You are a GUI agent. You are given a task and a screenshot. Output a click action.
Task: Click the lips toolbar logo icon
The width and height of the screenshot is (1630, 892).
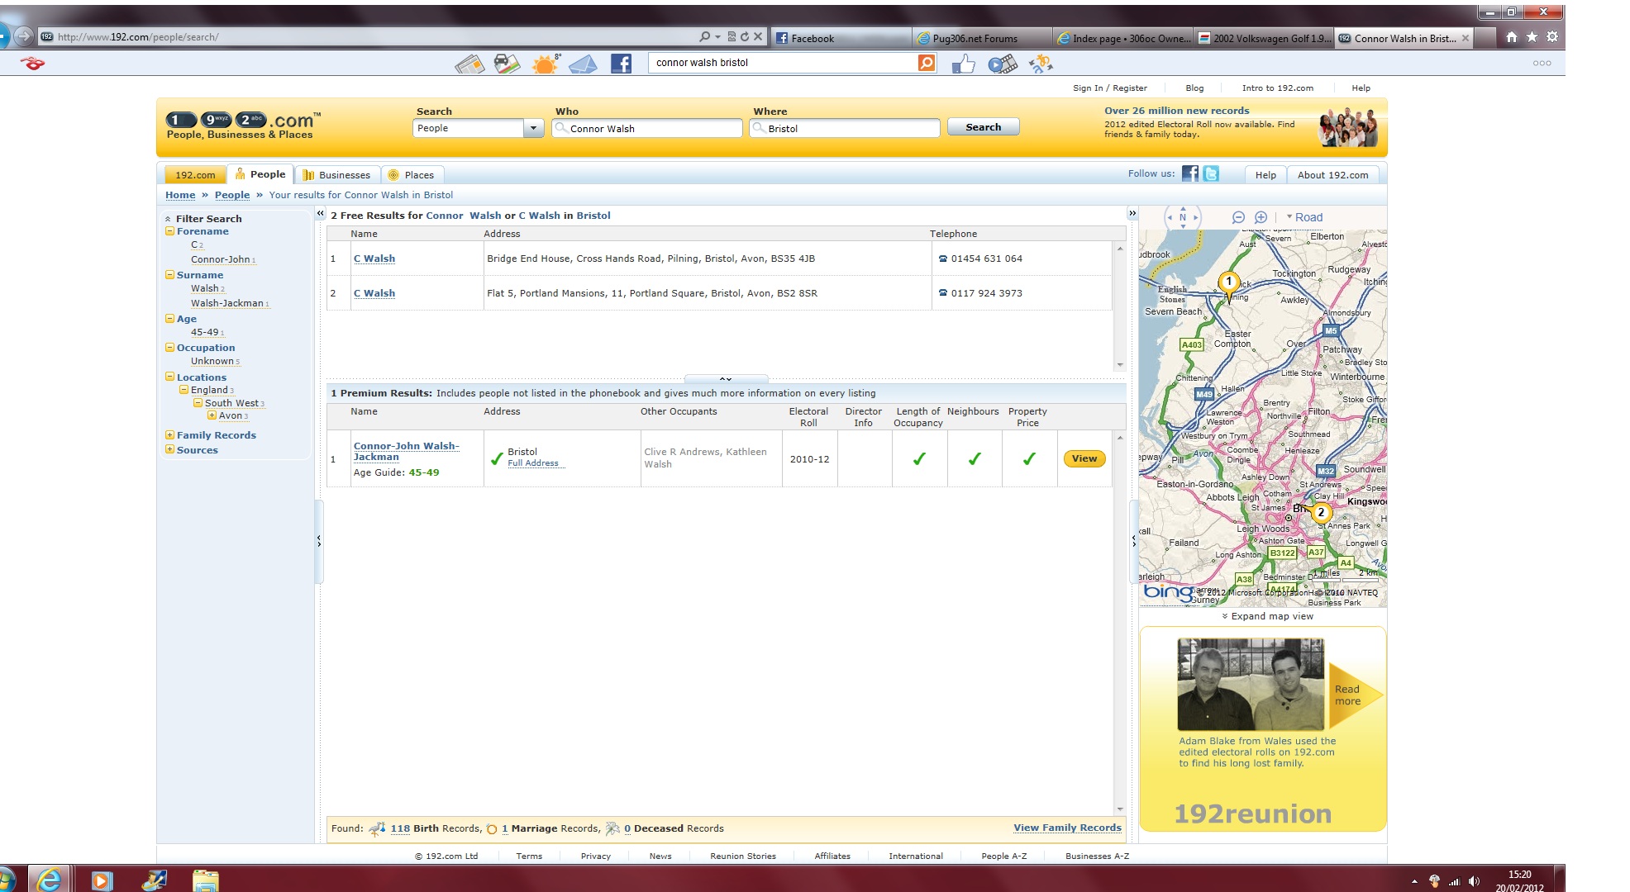33,64
